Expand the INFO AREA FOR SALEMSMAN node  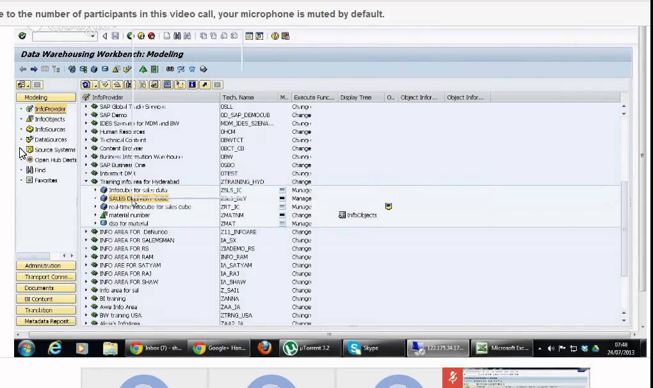click(x=86, y=240)
